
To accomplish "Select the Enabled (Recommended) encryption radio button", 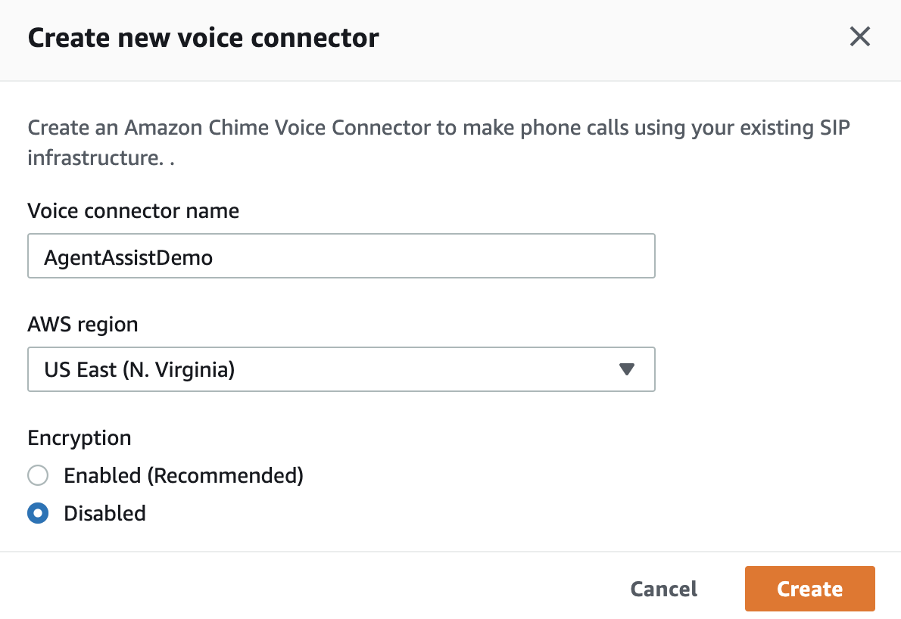I will (x=38, y=475).
